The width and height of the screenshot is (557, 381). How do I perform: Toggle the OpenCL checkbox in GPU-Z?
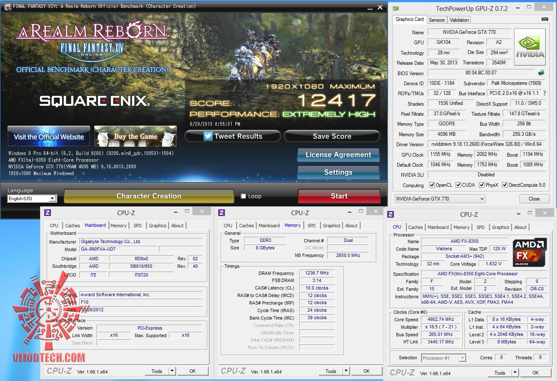click(431, 185)
